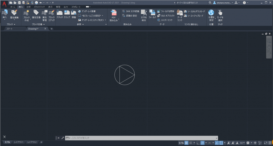This screenshot has height=146, width=273.
Task: Toggle ortho mode in status bar
Action: pos(198,143)
